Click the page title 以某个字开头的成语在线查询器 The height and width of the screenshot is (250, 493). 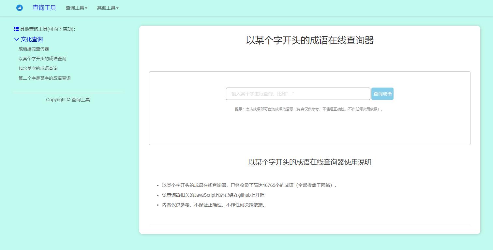tap(310, 40)
